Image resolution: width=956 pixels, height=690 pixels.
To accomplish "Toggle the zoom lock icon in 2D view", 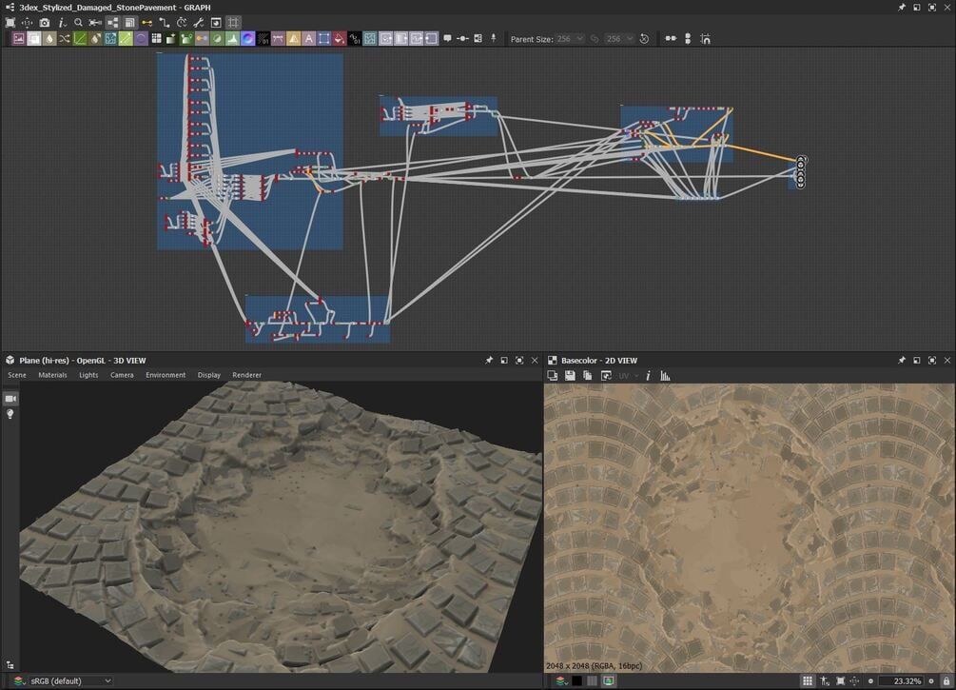I will pos(946,680).
